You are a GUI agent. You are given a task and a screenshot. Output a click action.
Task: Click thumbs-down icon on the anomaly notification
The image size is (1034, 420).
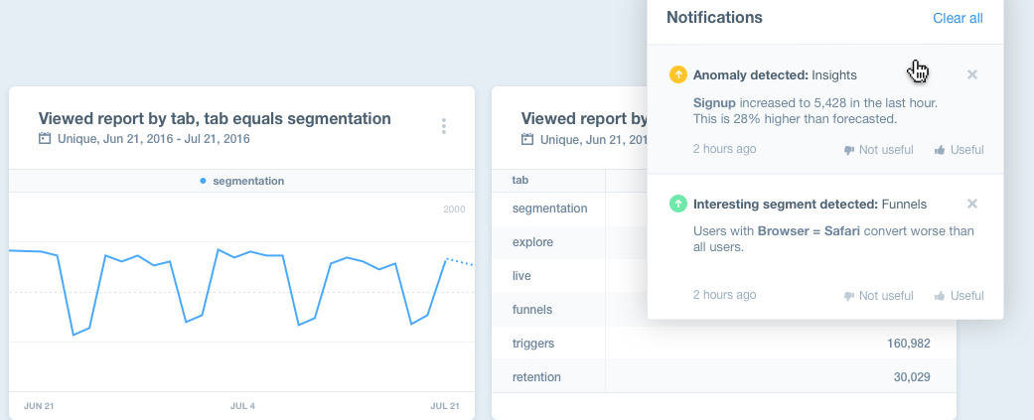click(849, 150)
